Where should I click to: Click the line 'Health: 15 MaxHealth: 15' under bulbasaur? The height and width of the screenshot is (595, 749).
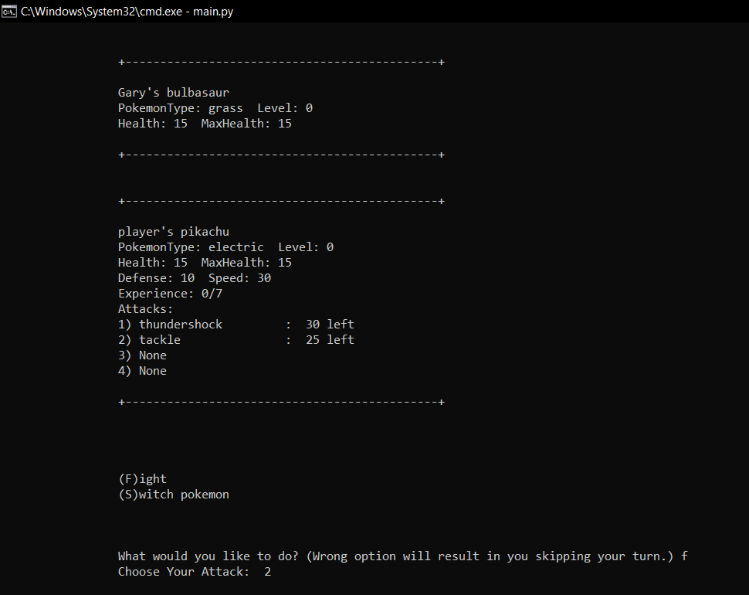(x=205, y=124)
